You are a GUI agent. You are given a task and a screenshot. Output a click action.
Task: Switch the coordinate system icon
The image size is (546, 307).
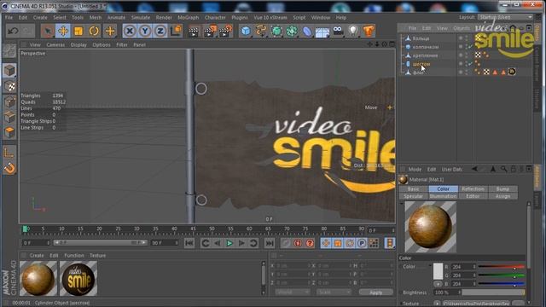177,31
